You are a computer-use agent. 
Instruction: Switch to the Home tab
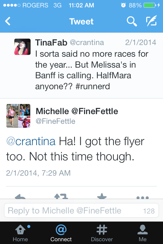[20, 233]
